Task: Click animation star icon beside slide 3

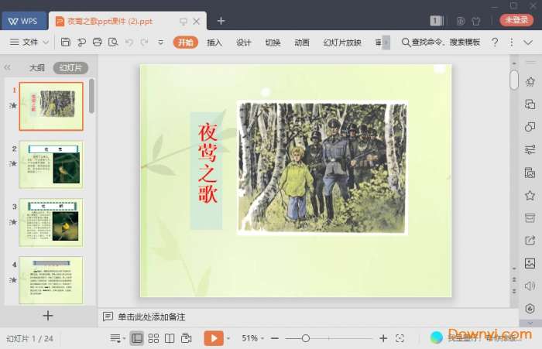Action: tap(13, 222)
